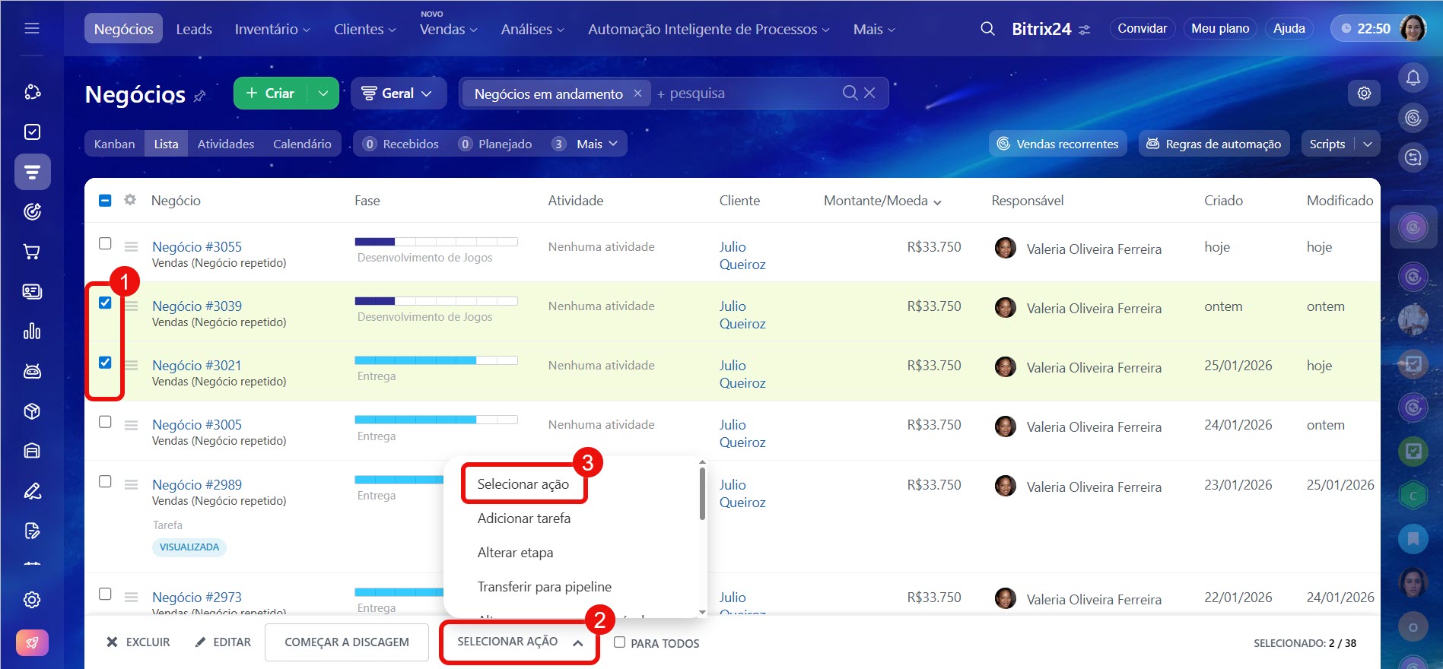Image resolution: width=1443 pixels, height=669 pixels.
Task: Open the notifications bell icon
Action: pyautogui.click(x=1413, y=78)
